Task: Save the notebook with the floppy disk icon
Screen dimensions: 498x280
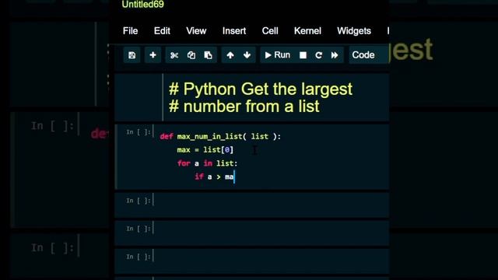Action: 132,55
